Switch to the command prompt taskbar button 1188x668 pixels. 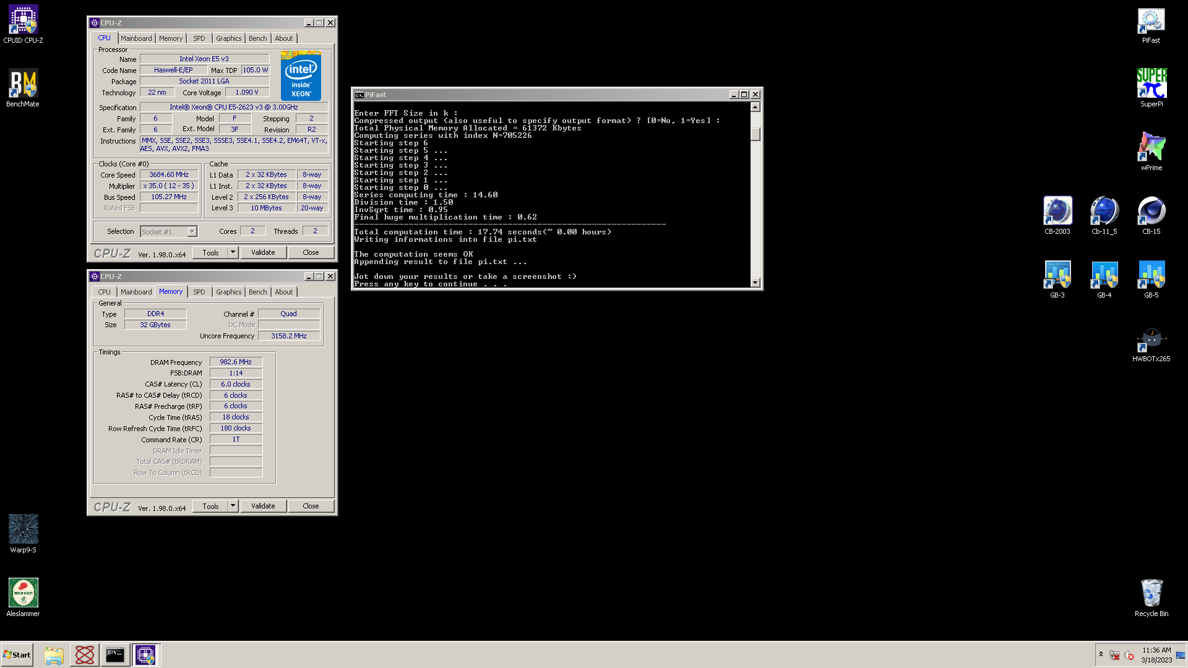tap(115, 655)
